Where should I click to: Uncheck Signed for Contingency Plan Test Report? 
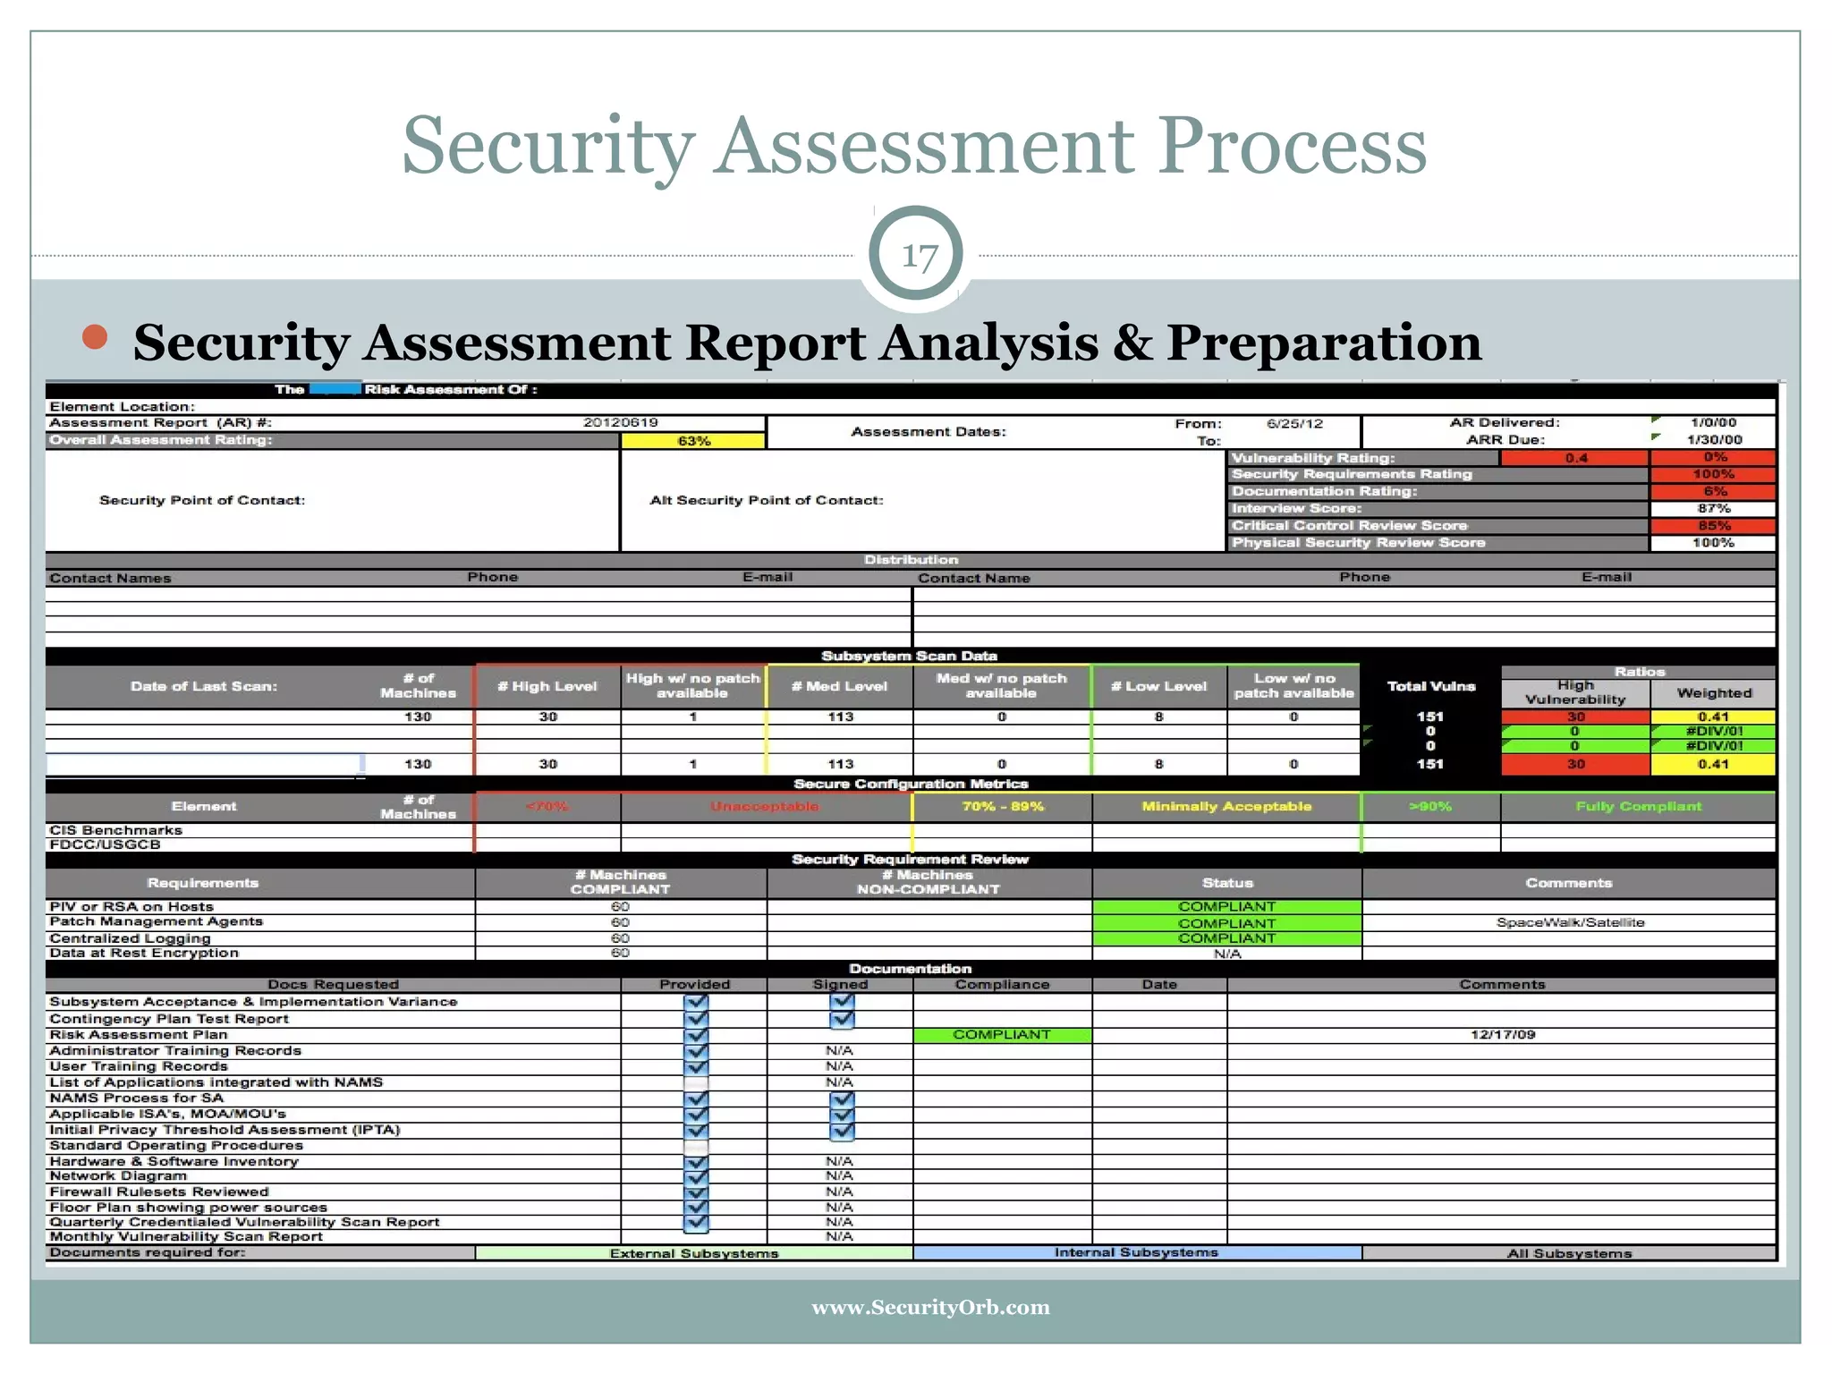tap(842, 1019)
